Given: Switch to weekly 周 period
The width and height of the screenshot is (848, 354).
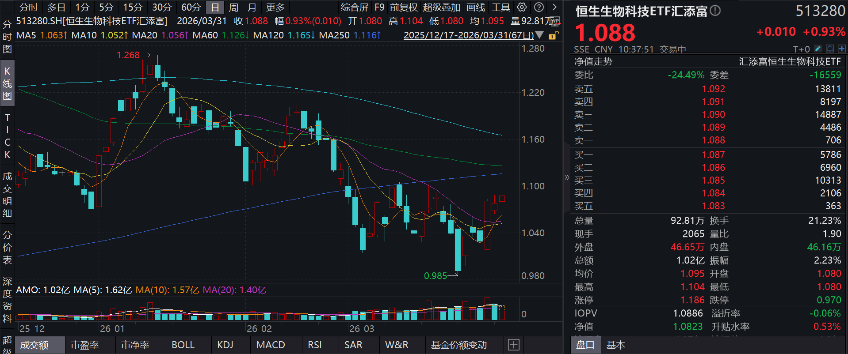Looking at the screenshot, I should (x=233, y=7).
